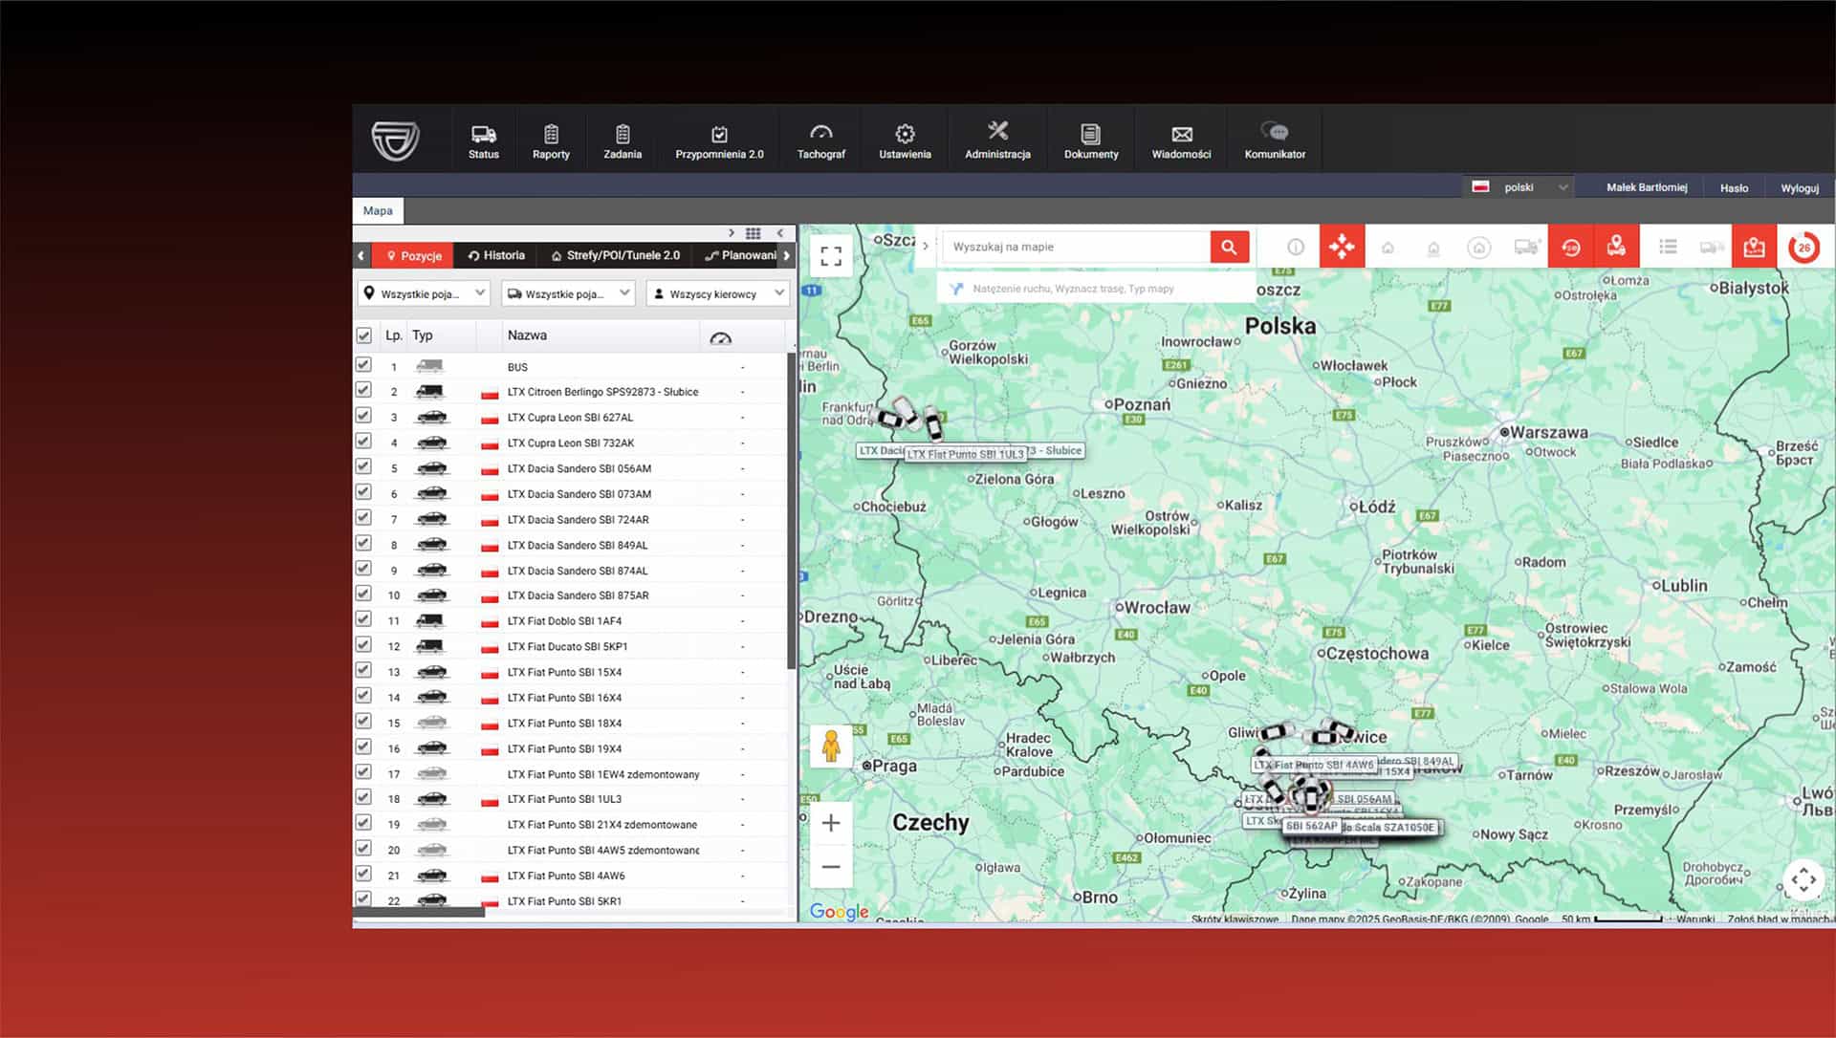Open the polski language selector
The width and height of the screenshot is (1836, 1038).
1520,186
